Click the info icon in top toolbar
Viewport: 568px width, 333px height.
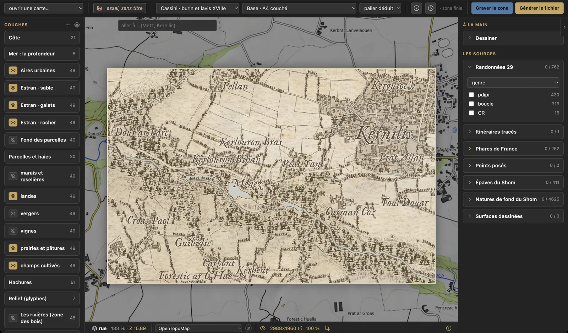[416, 8]
